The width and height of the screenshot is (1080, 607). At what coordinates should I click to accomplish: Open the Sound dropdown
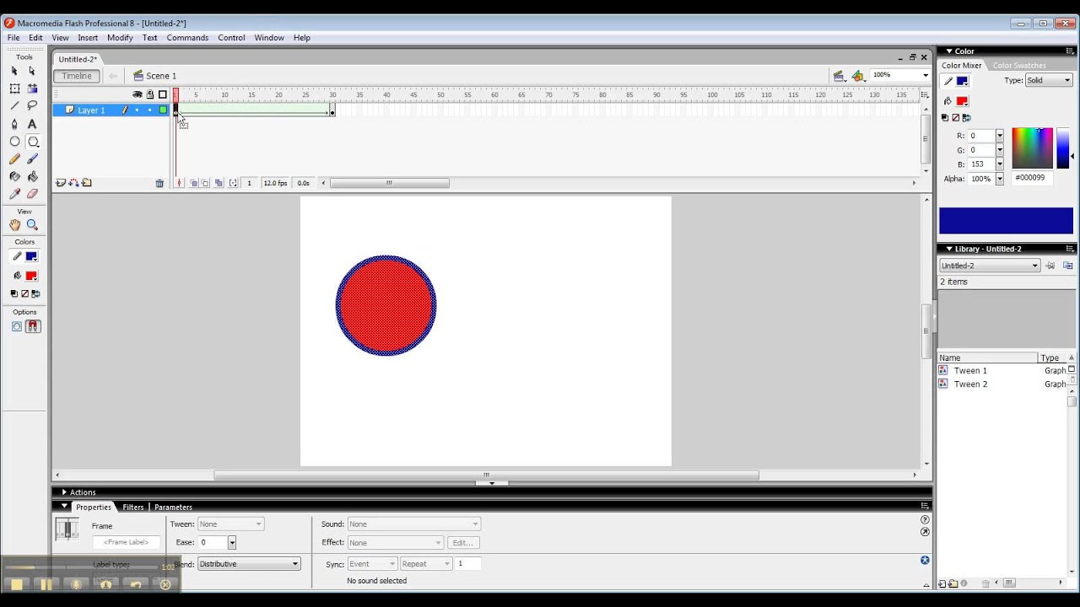pyautogui.click(x=413, y=524)
